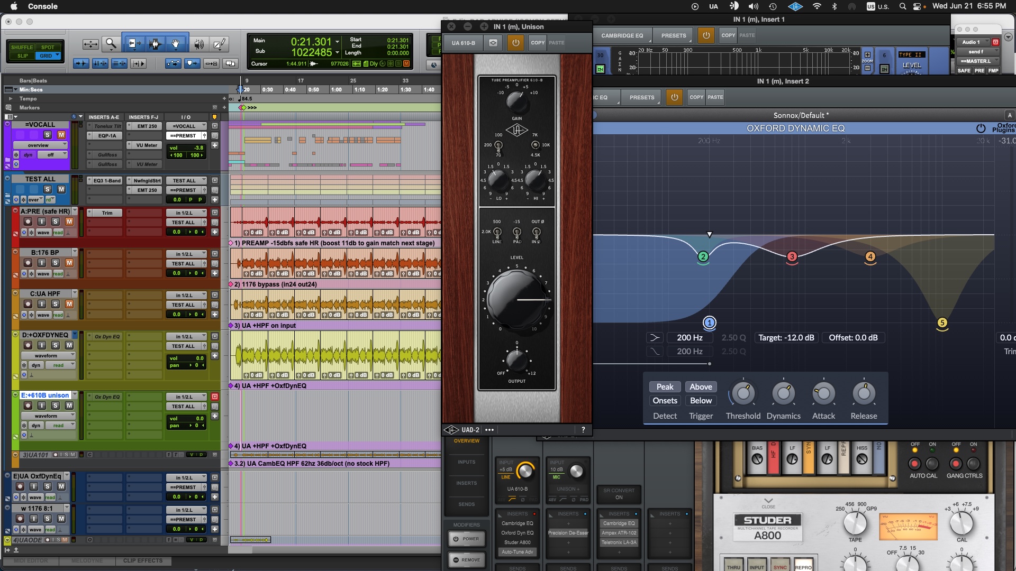1016x571 pixels.
Task: Open the UAD-2 help question mark
Action: point(583,430)
